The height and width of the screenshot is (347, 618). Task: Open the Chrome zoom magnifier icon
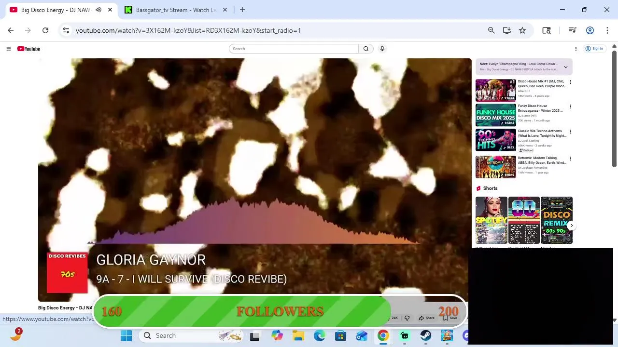coord(491,30)
